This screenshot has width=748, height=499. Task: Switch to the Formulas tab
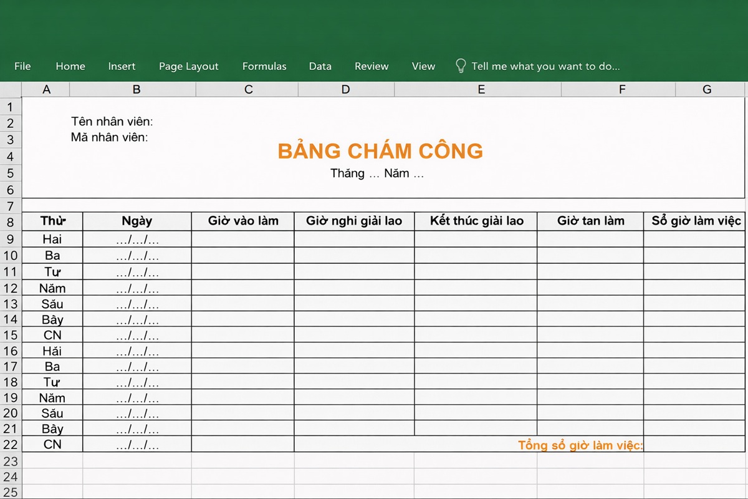click(x=264, y=66)
